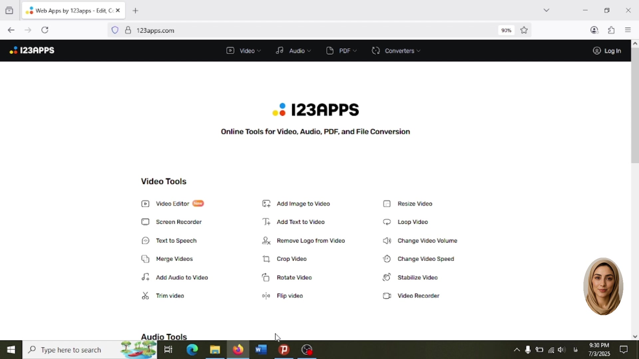Click the Merge Videos icon
The width and height of the screenshot is (639, 359).
[145, 259]
